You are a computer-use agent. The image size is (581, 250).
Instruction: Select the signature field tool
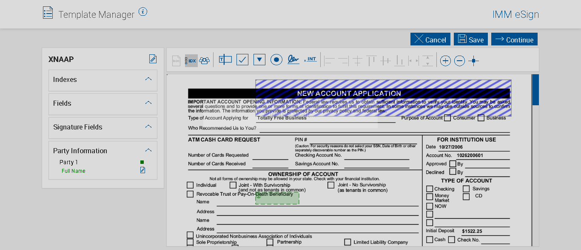click(293, 59)
